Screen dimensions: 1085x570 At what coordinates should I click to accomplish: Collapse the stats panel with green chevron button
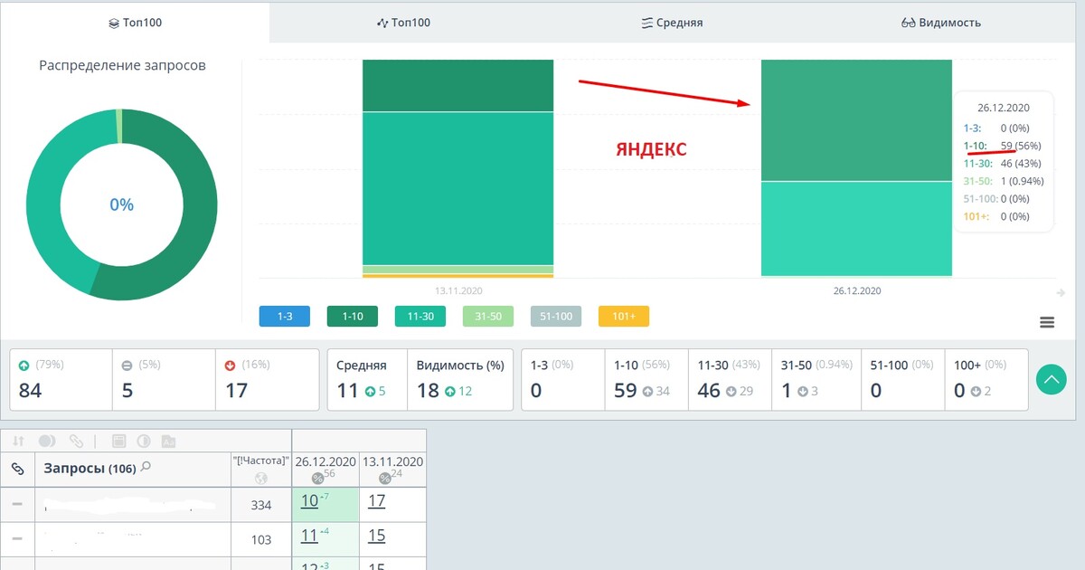click(1051, 380)
